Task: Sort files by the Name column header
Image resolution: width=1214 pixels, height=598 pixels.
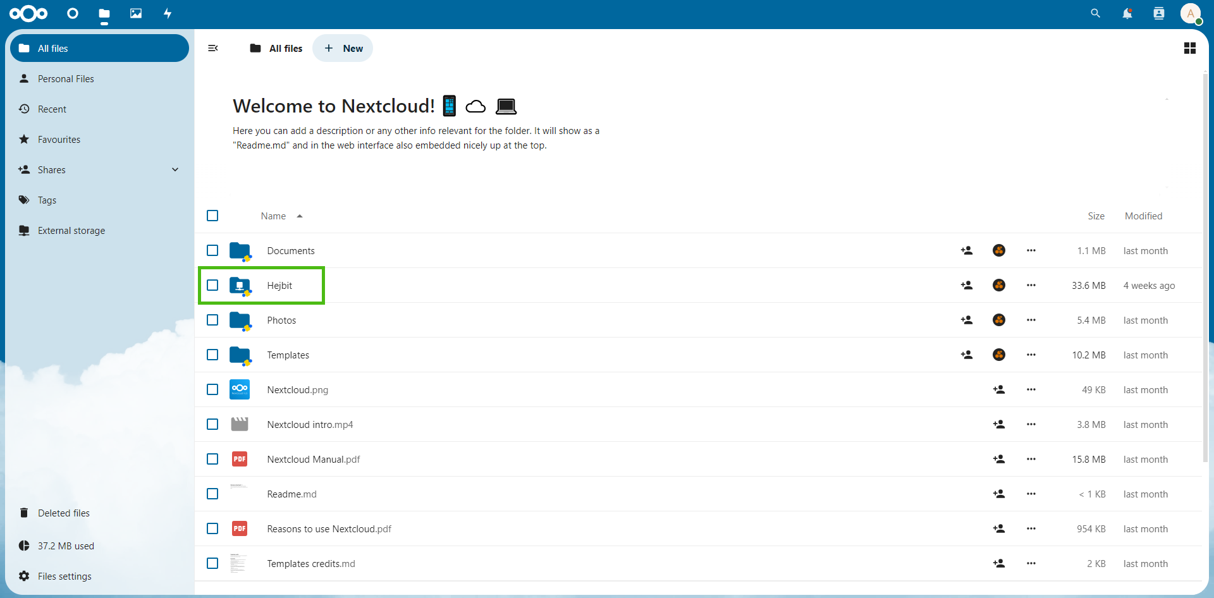Action: coord(274,216)
